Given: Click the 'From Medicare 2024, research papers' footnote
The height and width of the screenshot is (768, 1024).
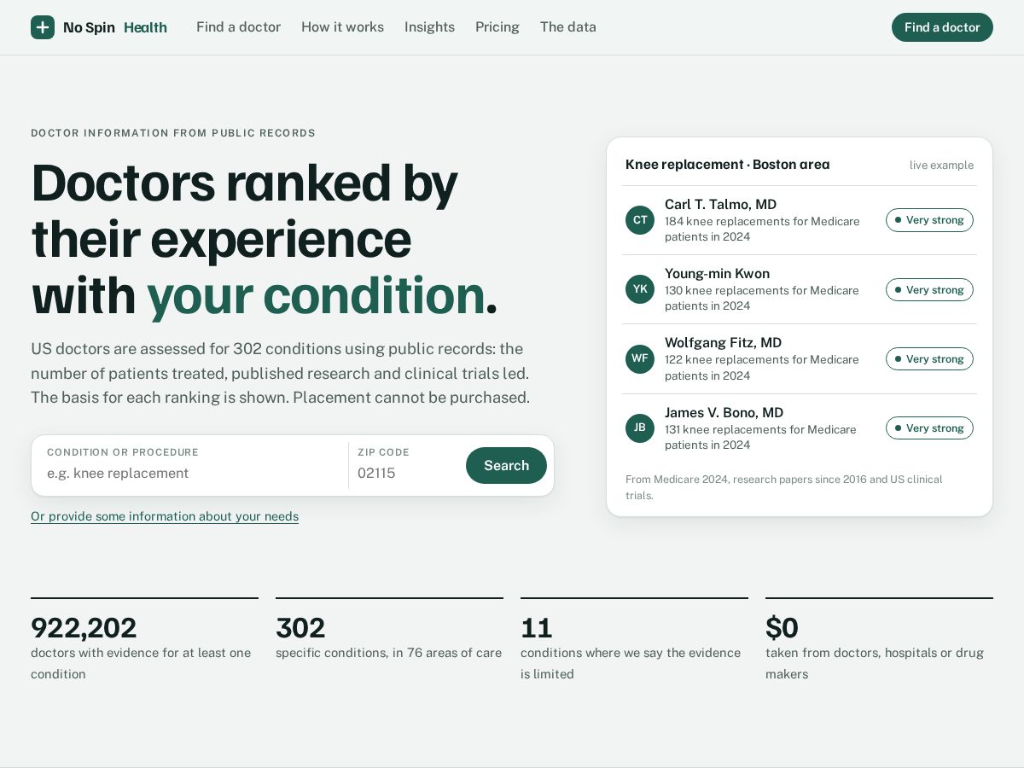Looking at the screenshot, I should [x=783, y=487].
